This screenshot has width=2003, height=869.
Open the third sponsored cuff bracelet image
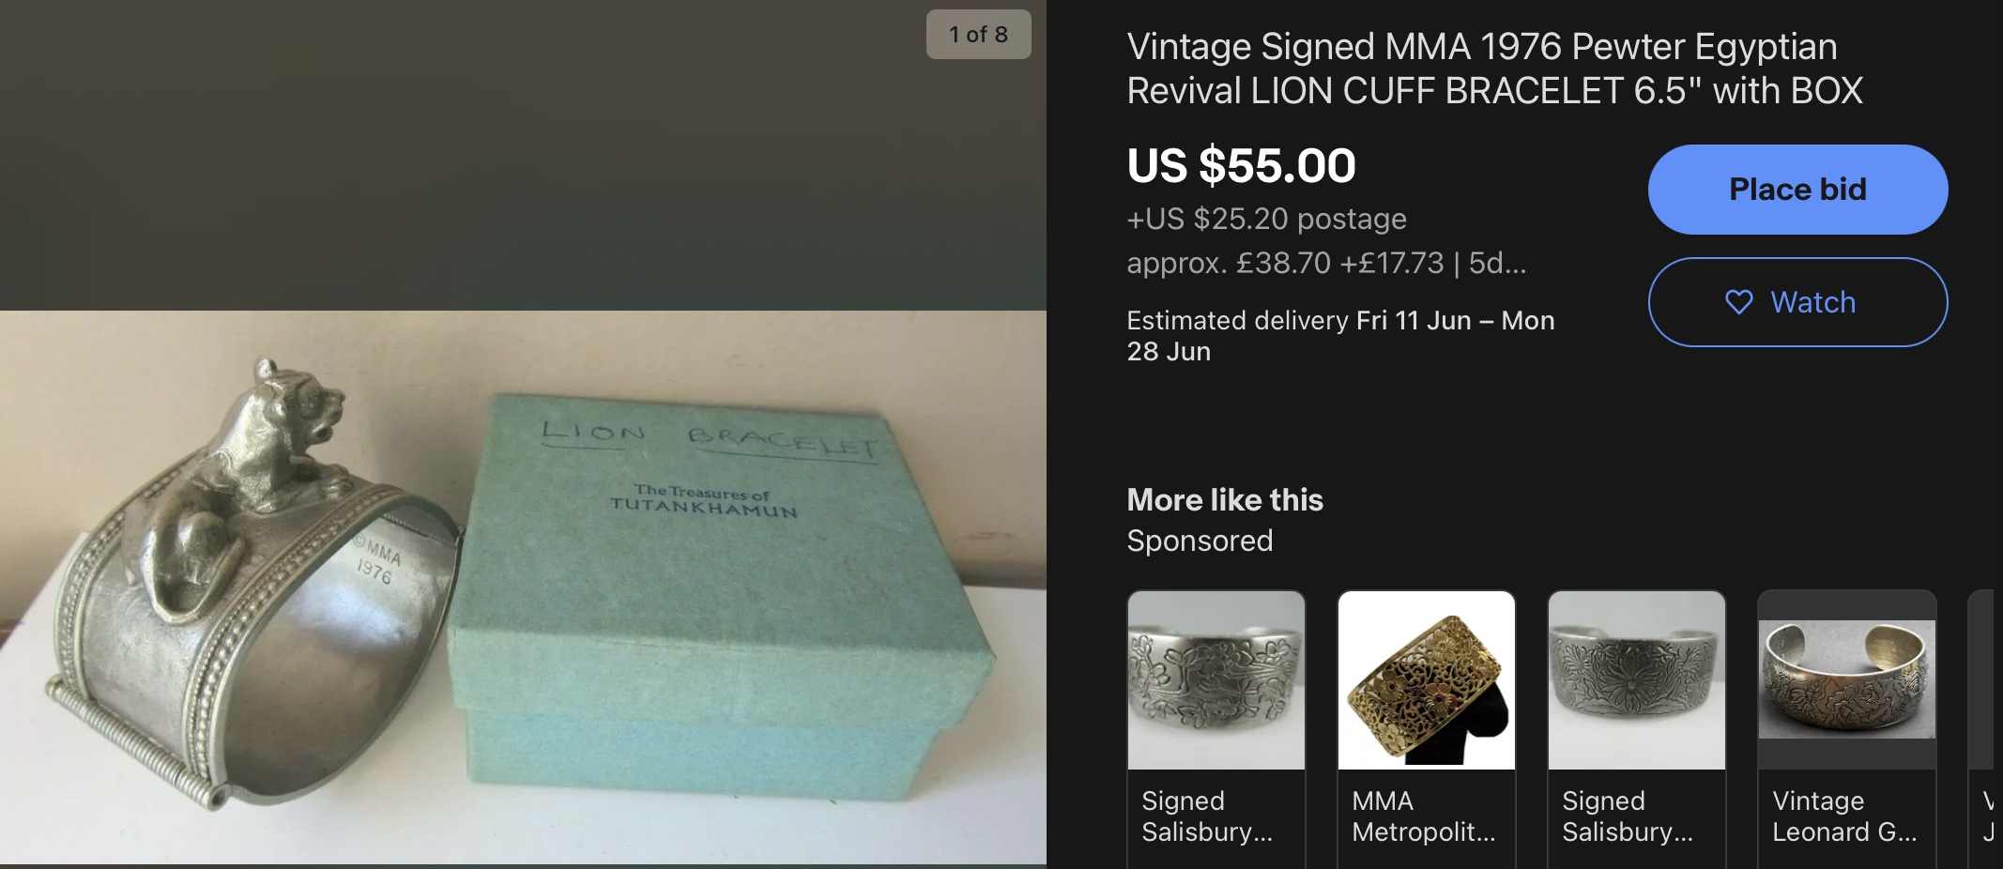point(1637,680)
